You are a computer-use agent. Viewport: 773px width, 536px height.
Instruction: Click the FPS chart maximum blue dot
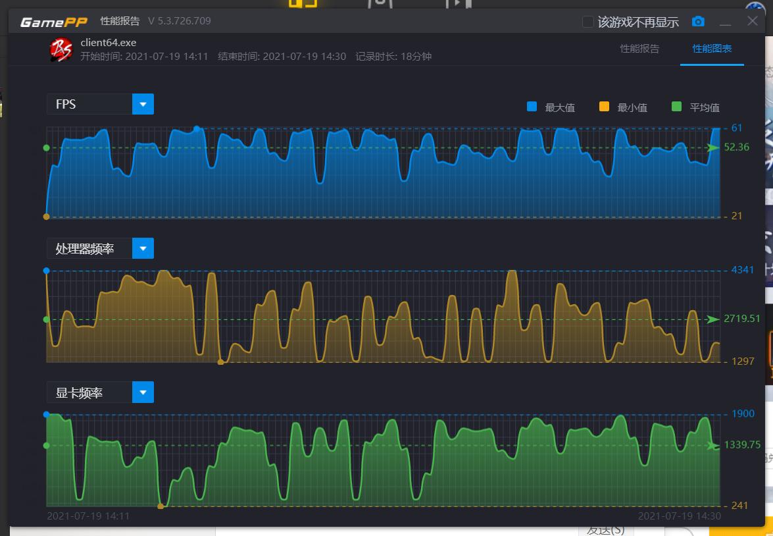(x=196, y=128)
